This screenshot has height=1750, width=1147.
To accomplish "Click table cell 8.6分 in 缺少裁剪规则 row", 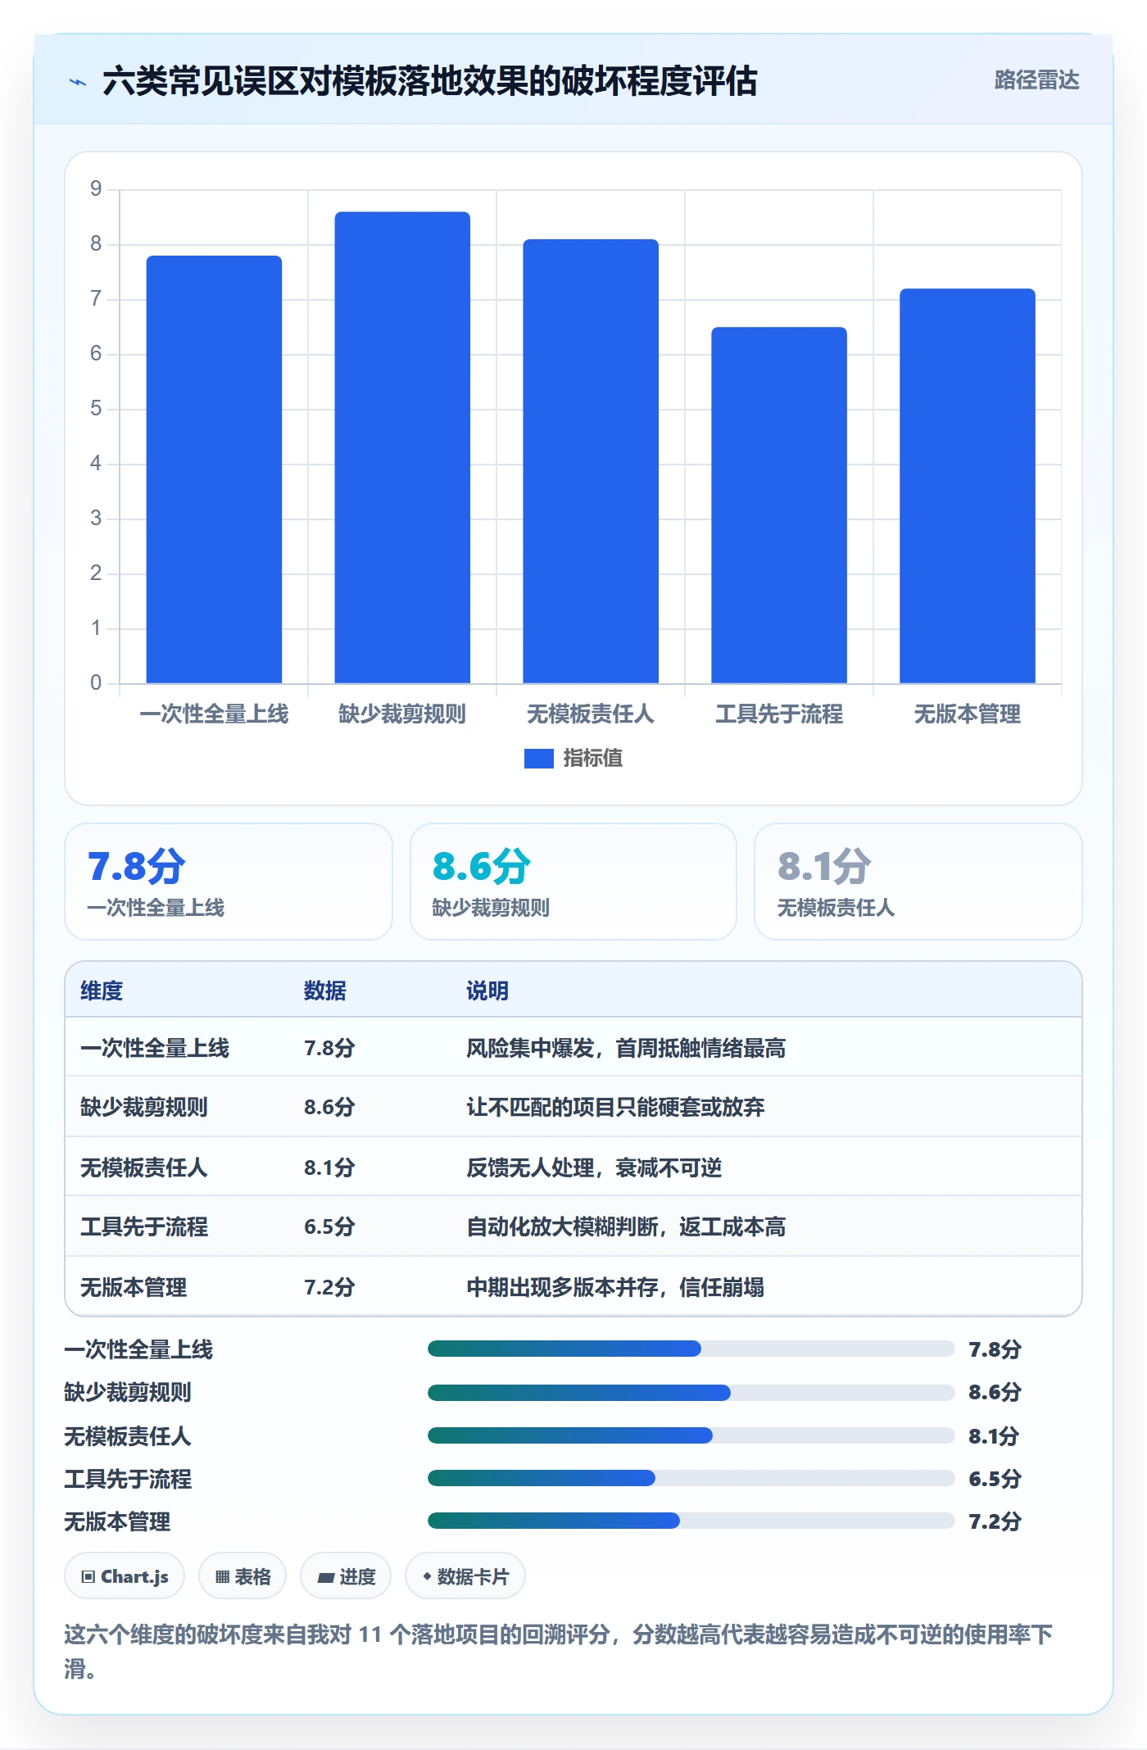I will tap(329, 1107).
